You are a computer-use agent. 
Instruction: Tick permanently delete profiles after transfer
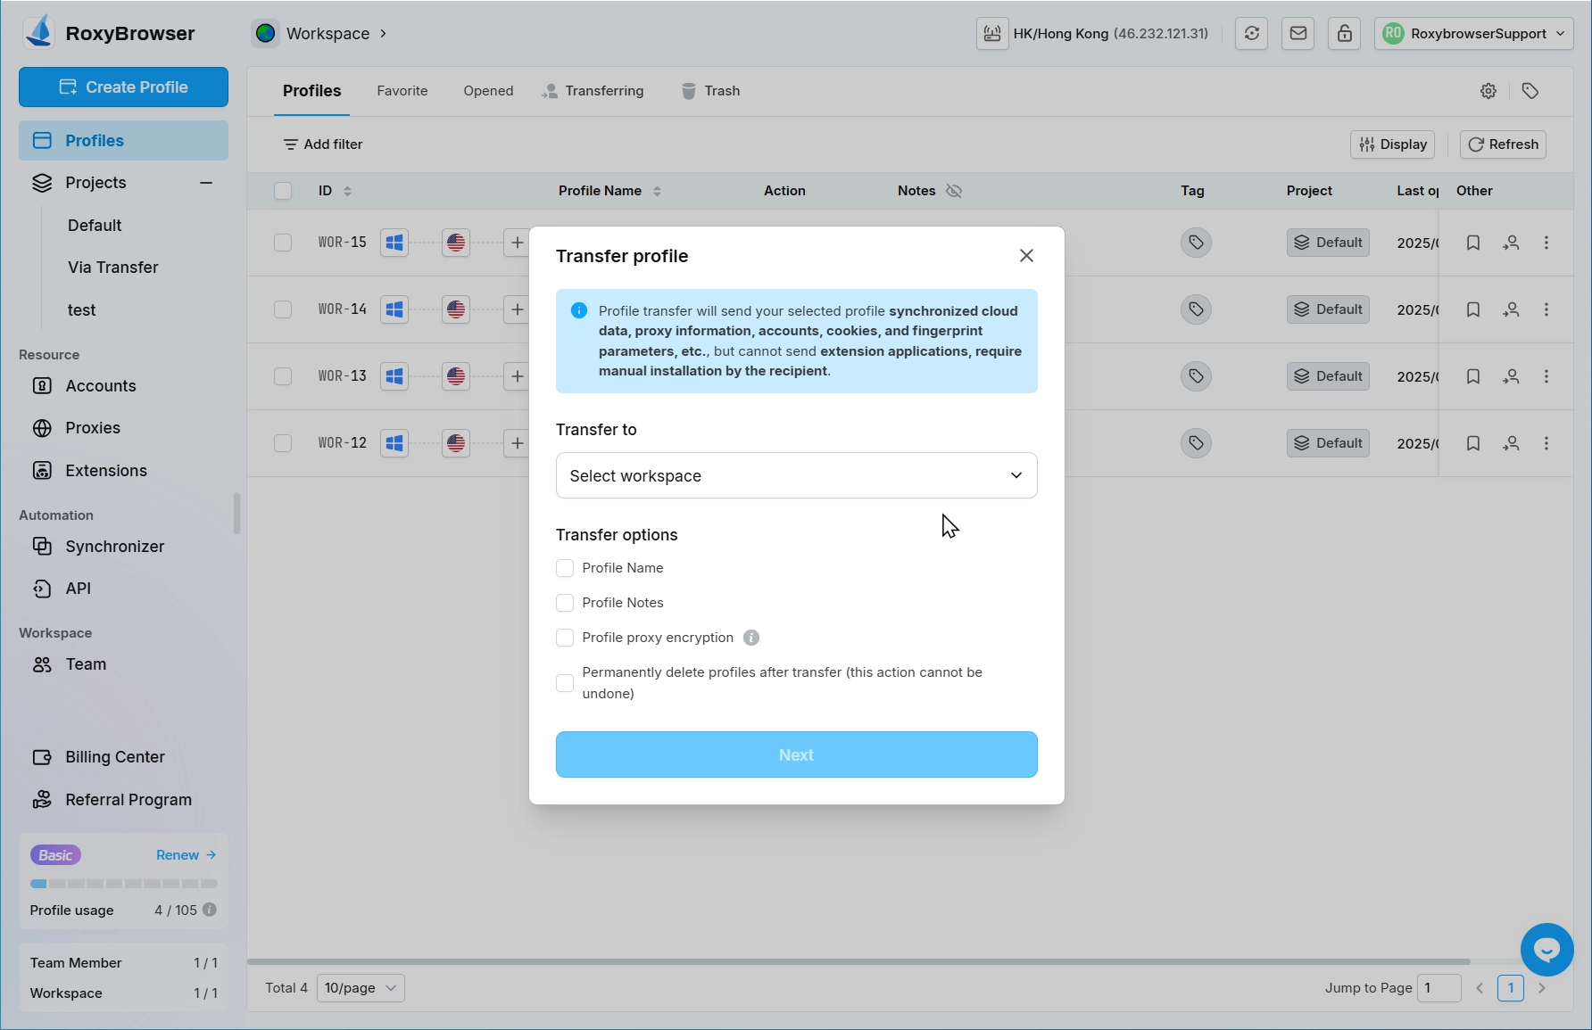click(x=565, y=683)
